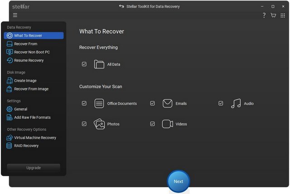Click the Photos label
Image resolution: width=290 pixels, height=194 pixels.
(113, 124)
